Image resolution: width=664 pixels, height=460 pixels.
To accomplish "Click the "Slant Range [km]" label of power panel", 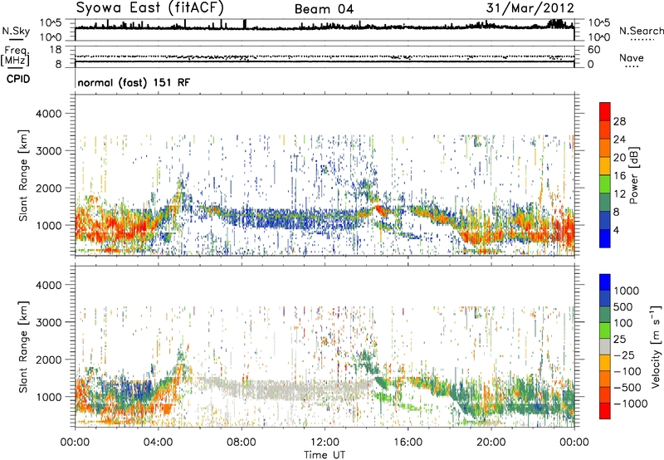I will tap(23, 175).
